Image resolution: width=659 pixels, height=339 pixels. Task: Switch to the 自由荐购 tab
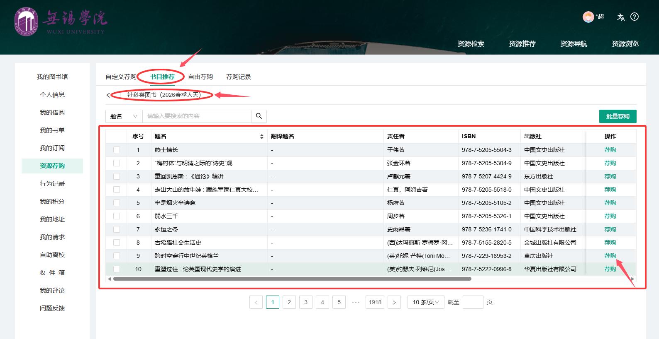200,77
